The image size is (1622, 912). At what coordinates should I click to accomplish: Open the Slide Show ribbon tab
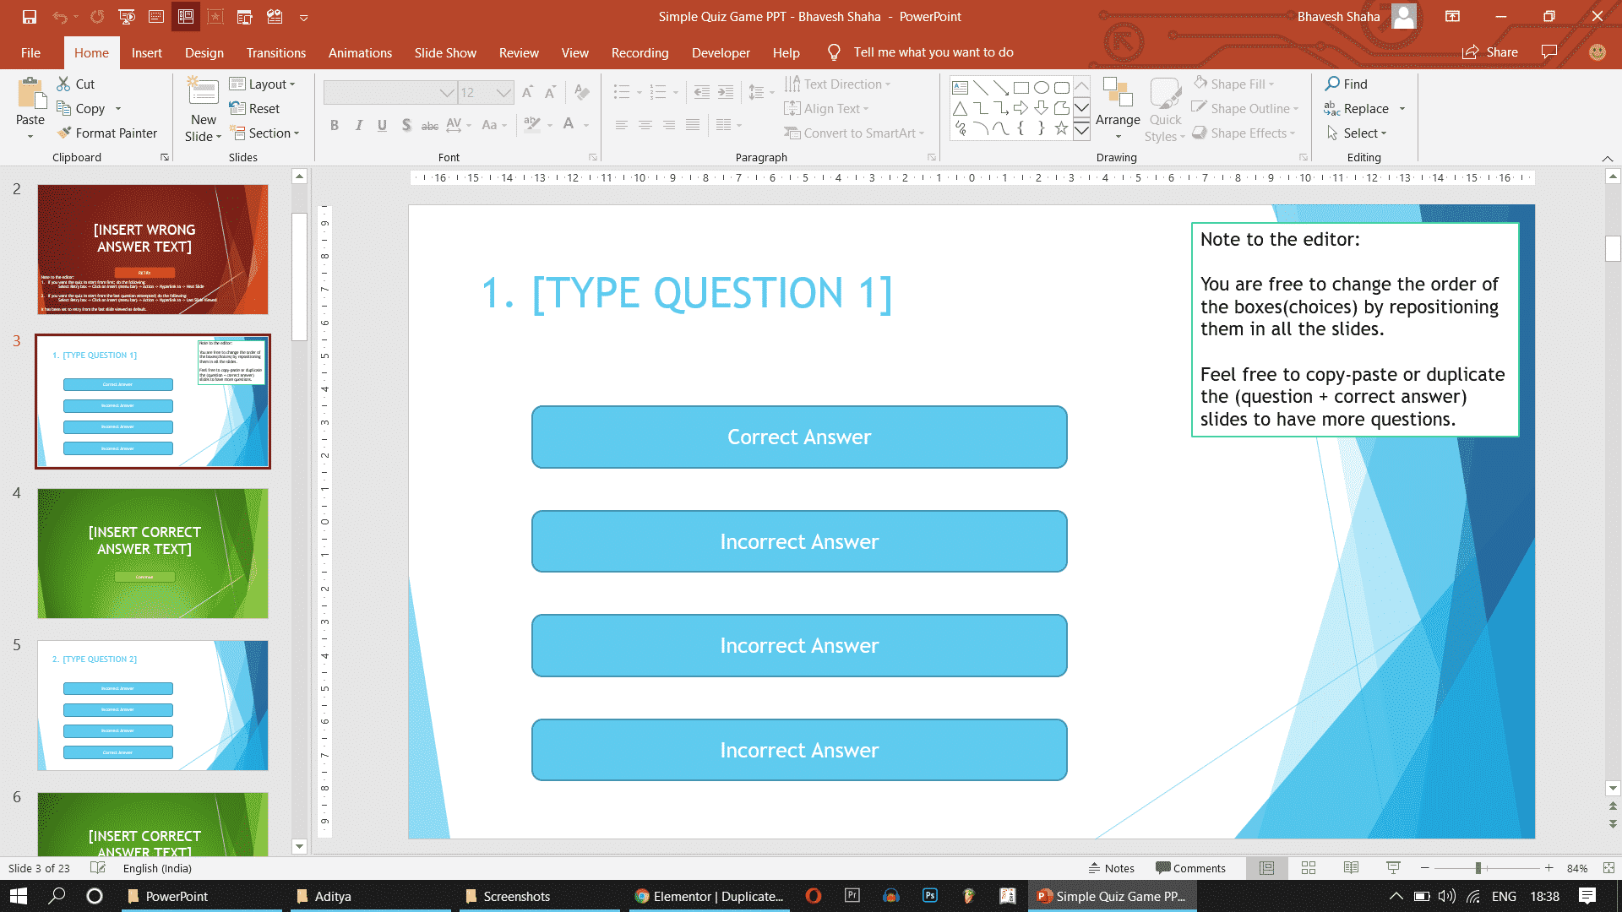tap(444, 52)
